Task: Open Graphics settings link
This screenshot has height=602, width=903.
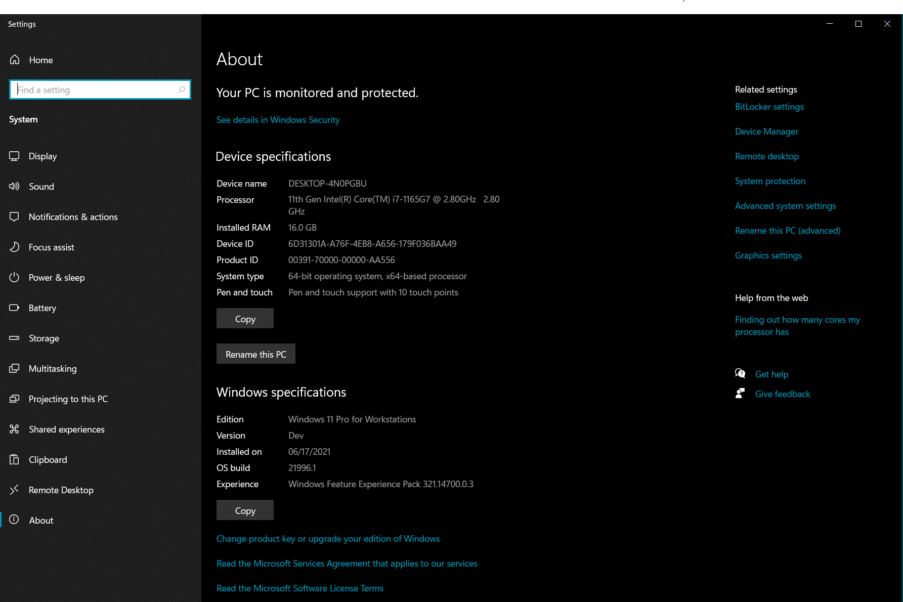Action: (x=768, y=255)
